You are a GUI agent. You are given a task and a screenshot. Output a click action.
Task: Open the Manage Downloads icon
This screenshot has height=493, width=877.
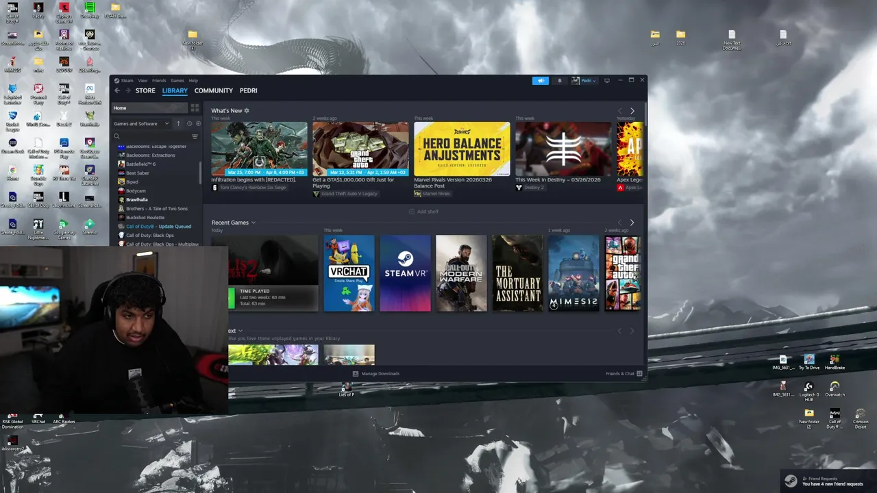(x=355, y=374)
